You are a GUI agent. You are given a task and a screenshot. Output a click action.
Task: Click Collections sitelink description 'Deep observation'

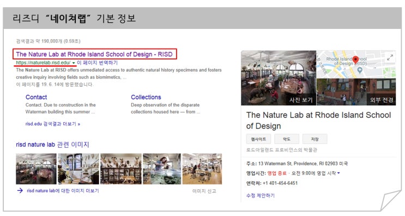(165, 108)
